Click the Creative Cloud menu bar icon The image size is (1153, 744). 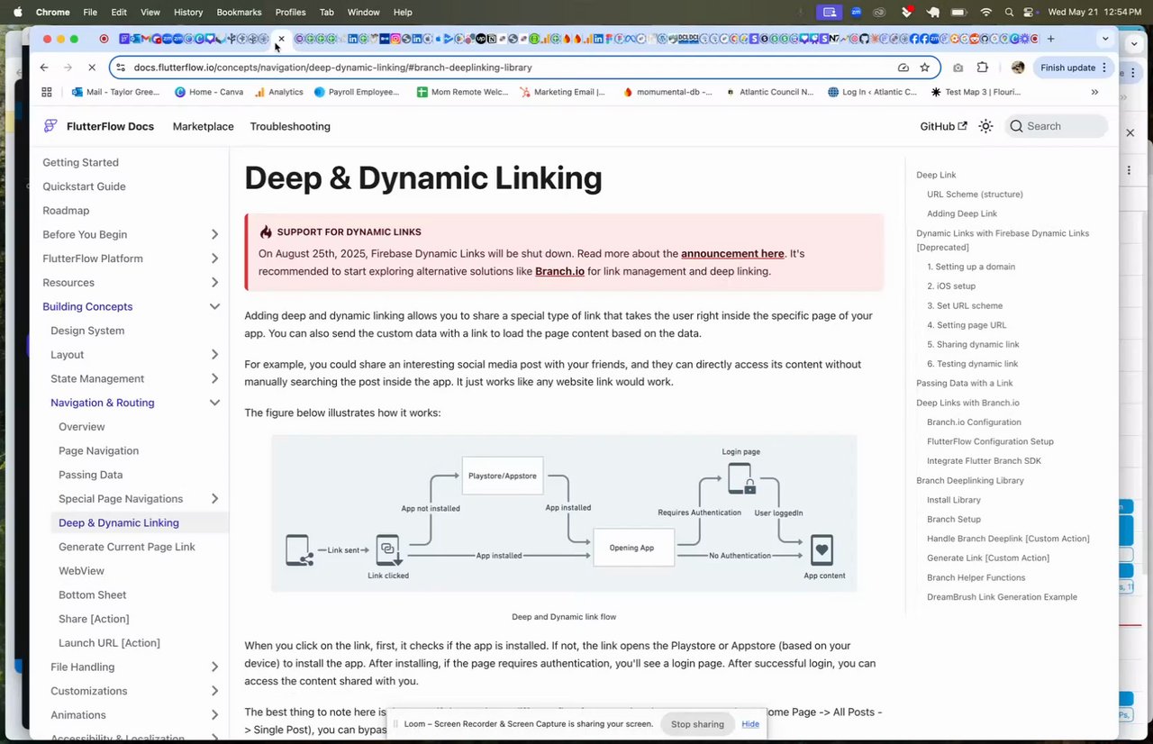click(879, 13)
